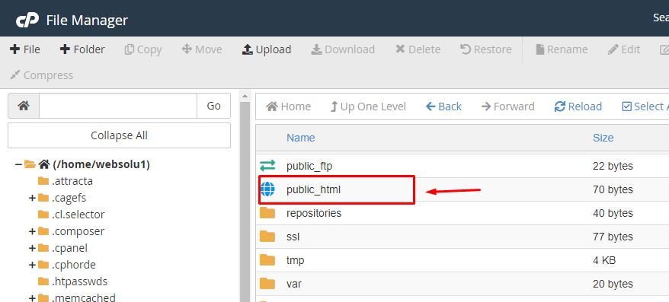Click the Compress tool

point(41,75)
